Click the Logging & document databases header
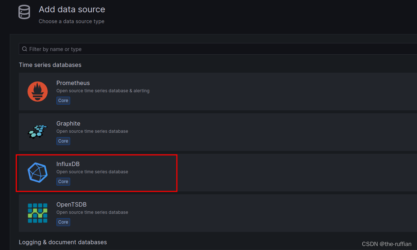417x250 pixels. point(63,242)
